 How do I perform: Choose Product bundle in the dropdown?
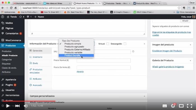[x=76, y=55]
